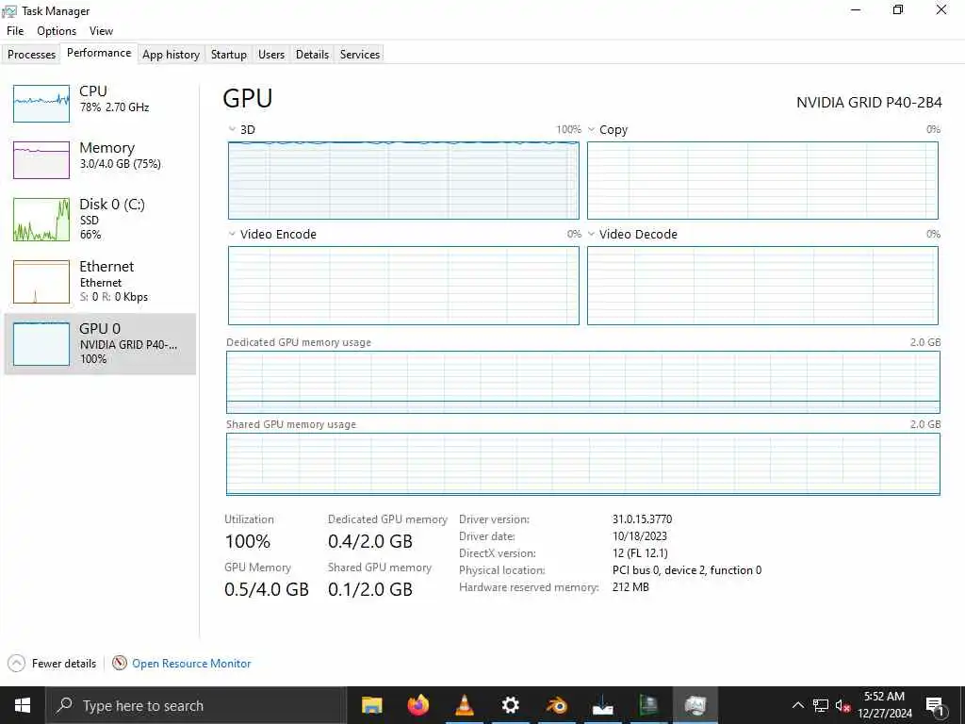Open the notification center icon
Viewport: 965px width, 724px height.
click(936, 706)
